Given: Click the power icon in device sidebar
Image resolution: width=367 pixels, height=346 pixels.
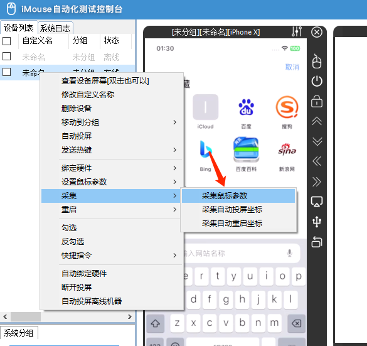Looking at the screenshot, I should point(317,81).
